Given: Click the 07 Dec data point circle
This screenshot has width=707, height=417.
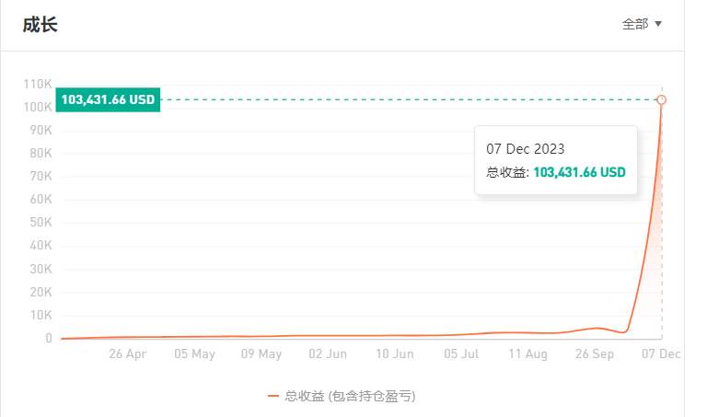Looking at the screenshot, I should click(x=662, y=100).
